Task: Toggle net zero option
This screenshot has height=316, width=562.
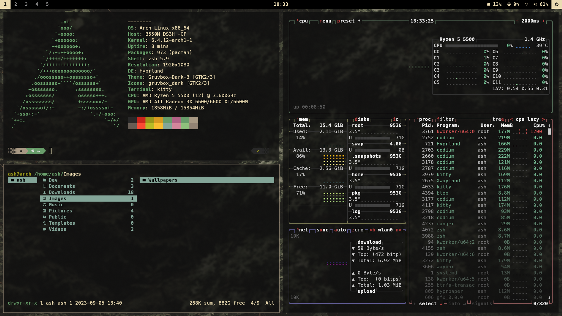Action: pyautogui.click(x=357, y=230)
